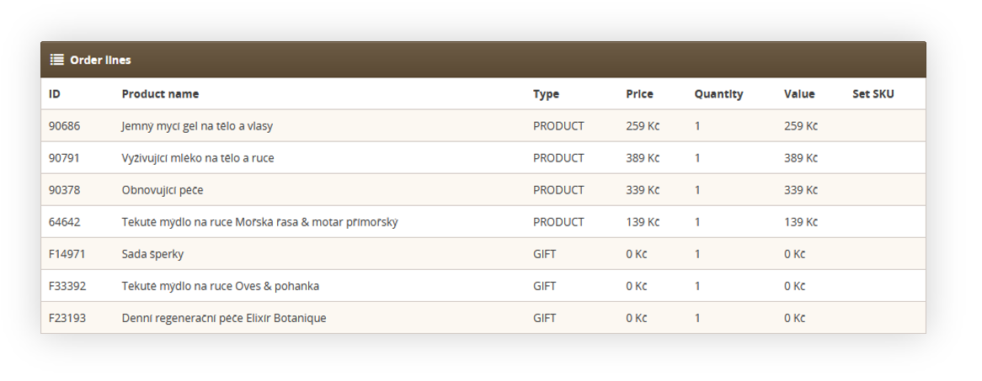The width and height of the screenshot is (982, 381).
Task: Click the Type column header
Action: point(546,94)
